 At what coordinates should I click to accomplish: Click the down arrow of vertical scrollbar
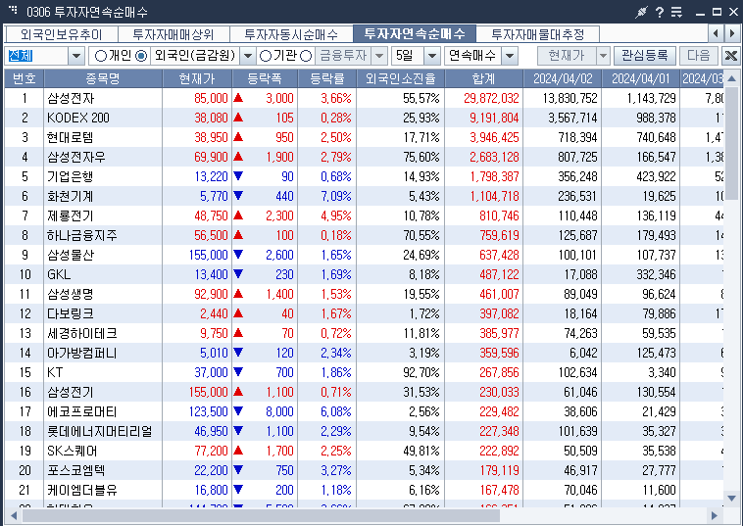tap(731, 498)
